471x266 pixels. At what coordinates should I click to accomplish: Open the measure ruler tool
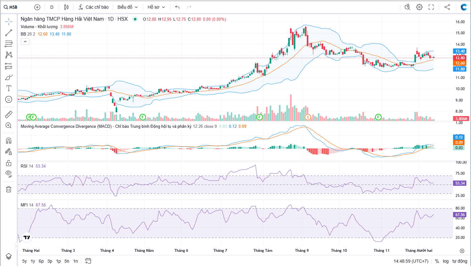(9, 114)
